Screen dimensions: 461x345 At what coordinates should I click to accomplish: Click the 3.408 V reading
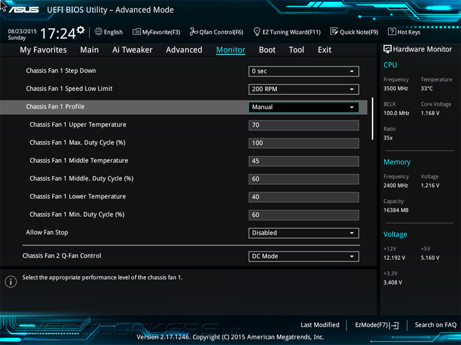tap(392, 282)
